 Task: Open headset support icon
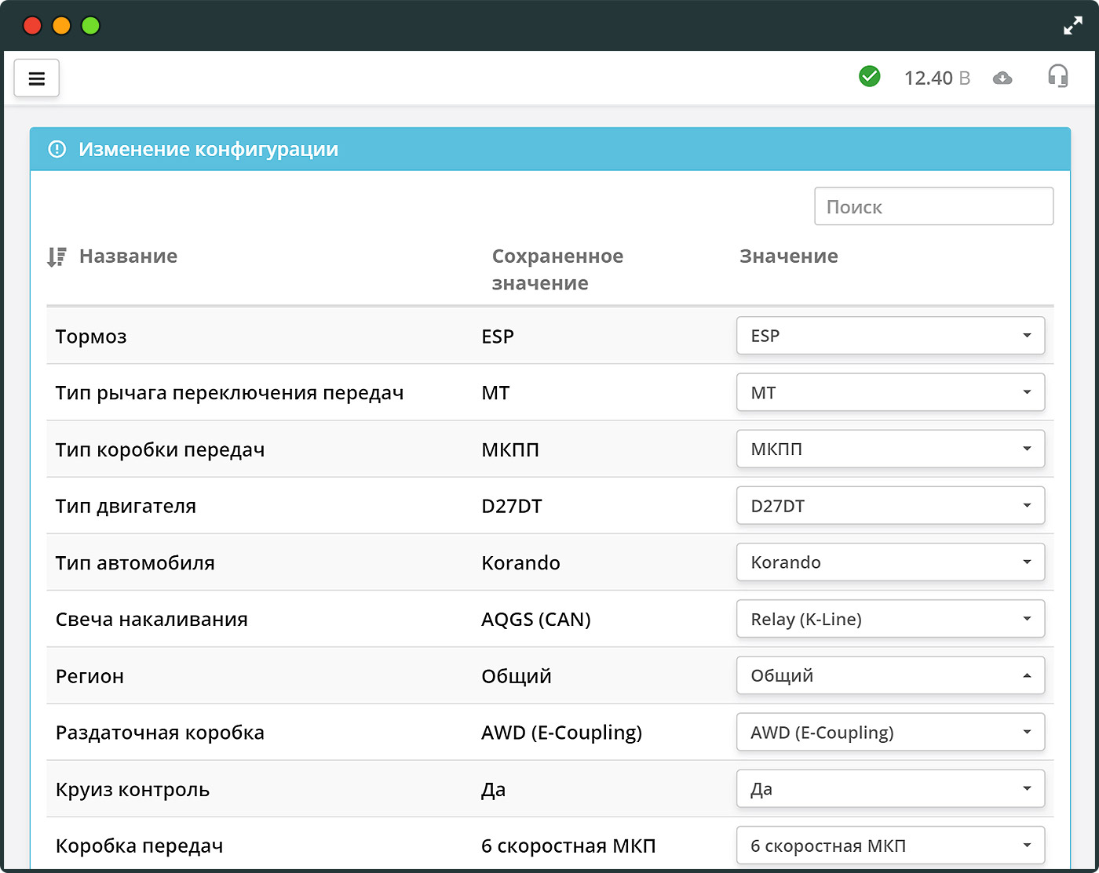(1058, 76)
